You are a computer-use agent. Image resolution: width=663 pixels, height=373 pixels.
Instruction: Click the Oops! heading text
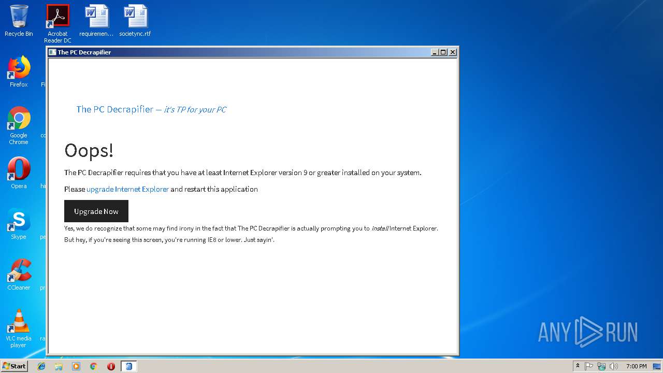tap(89, 150)
